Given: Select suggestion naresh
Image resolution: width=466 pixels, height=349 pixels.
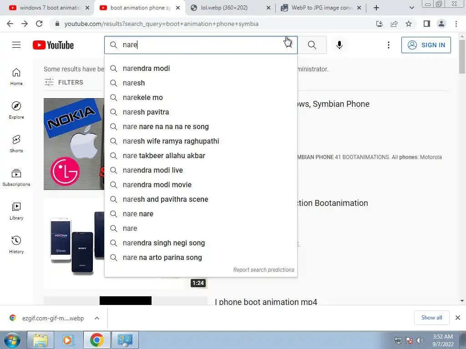Looking at the screenshot, I should (x=201, y=83).
